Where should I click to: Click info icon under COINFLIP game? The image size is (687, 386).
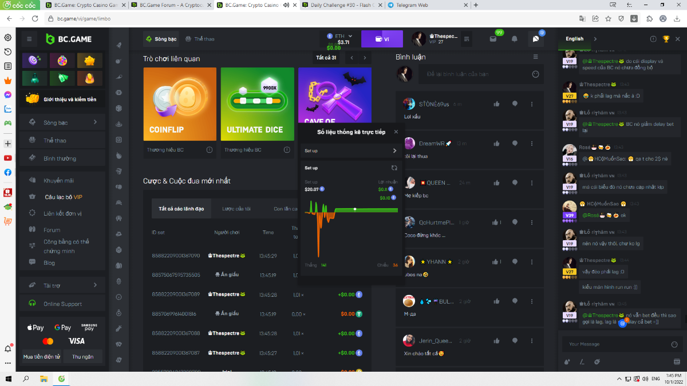coord(210,150)
